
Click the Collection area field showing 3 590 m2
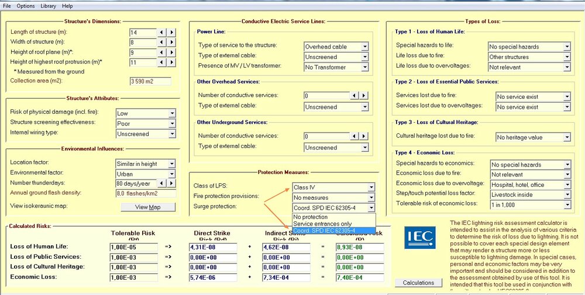[x=150, y=81]
